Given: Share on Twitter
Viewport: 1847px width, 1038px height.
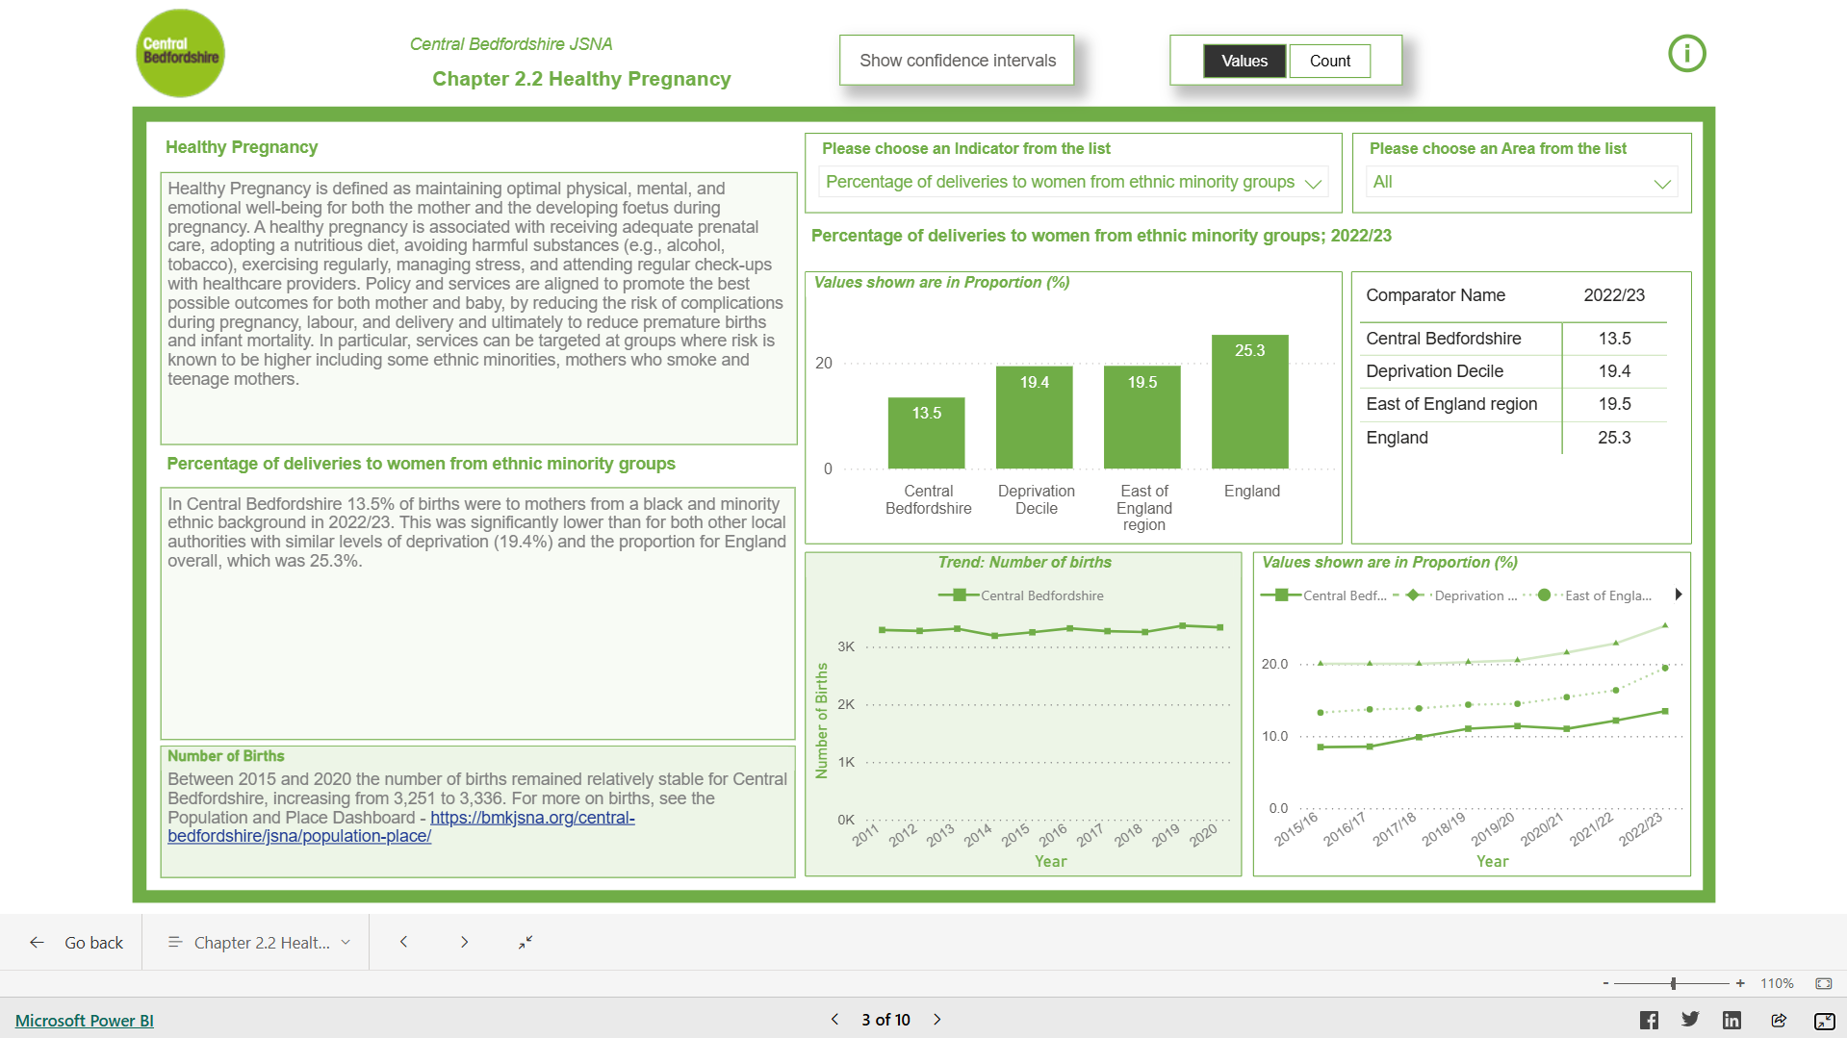Looking at the screenshot, I should [1690, 1020].
